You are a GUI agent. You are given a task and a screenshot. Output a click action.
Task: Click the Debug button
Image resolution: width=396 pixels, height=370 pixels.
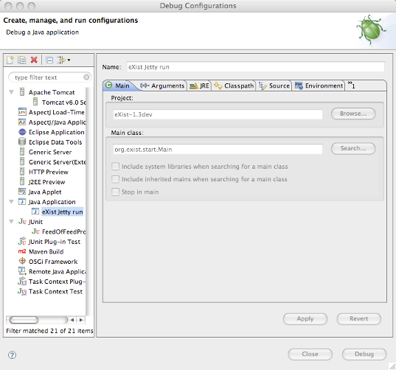click(x=364, y=354)
